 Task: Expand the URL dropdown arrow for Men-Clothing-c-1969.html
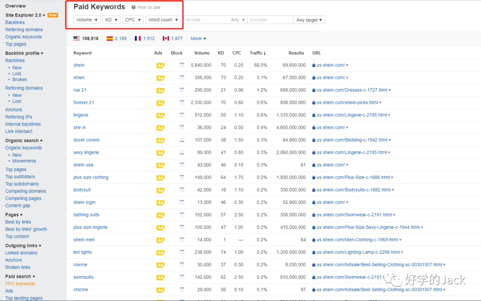click(x=400, y=240)
